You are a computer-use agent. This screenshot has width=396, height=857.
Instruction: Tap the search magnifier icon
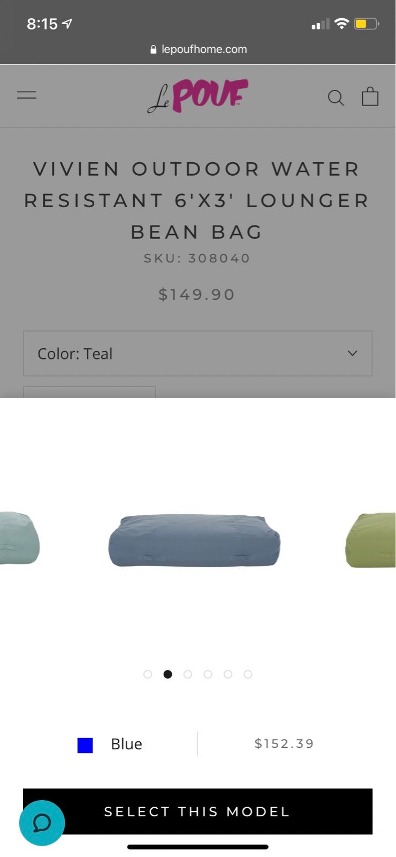(x=336, y=97)
